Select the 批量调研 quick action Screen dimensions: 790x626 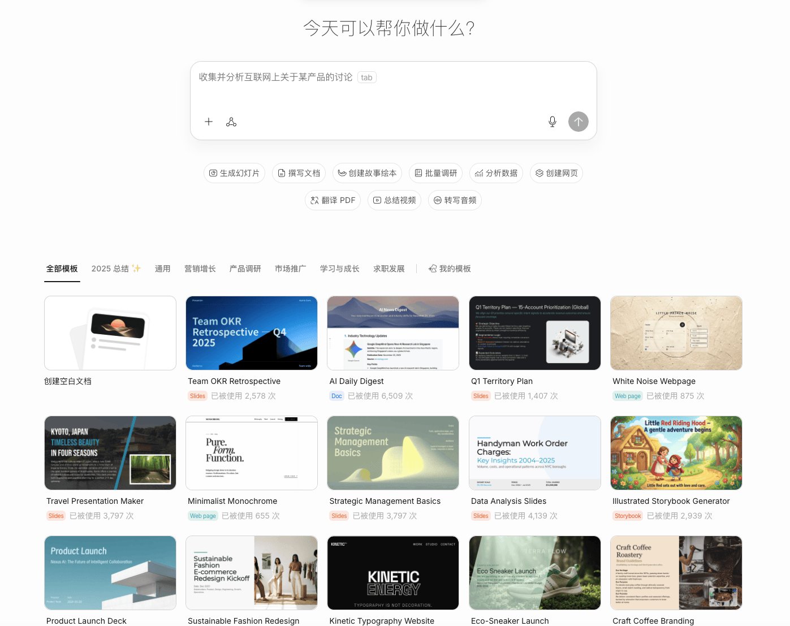pyautogui.click(x=435, y=173)
